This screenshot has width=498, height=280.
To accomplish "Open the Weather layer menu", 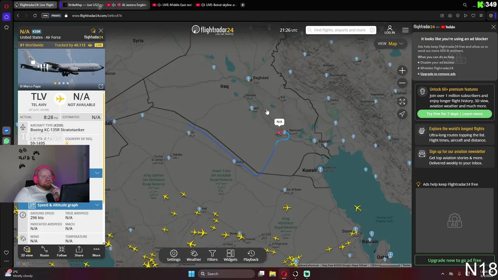I will pyautogui.click(x=194, y=255).
